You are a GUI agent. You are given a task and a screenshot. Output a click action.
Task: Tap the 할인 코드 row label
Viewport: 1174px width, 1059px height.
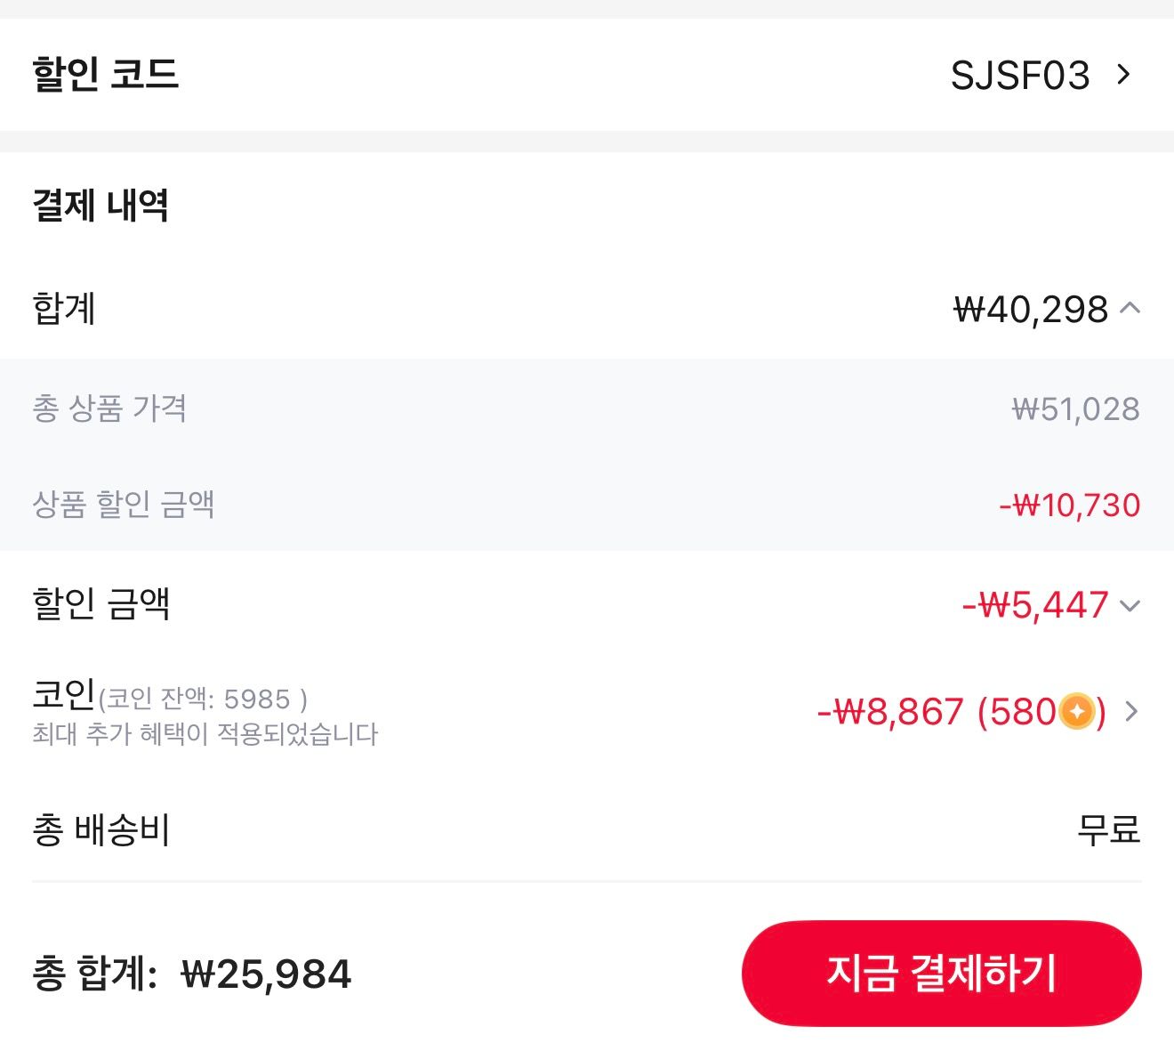click(106, 74)
